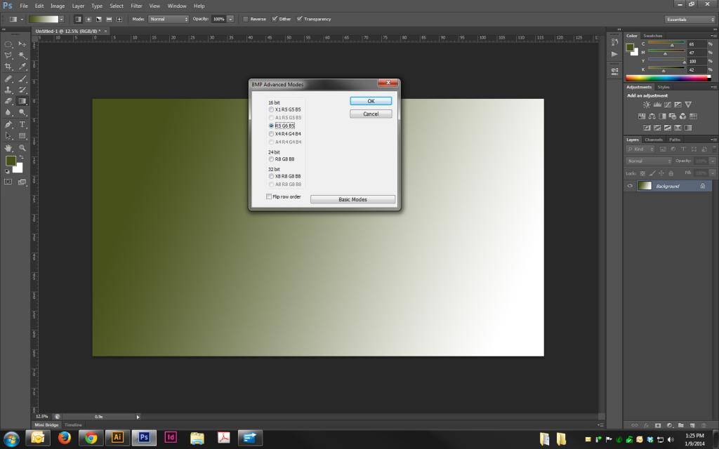
Task: Open the Filter menu
Action: click(136, 6)
